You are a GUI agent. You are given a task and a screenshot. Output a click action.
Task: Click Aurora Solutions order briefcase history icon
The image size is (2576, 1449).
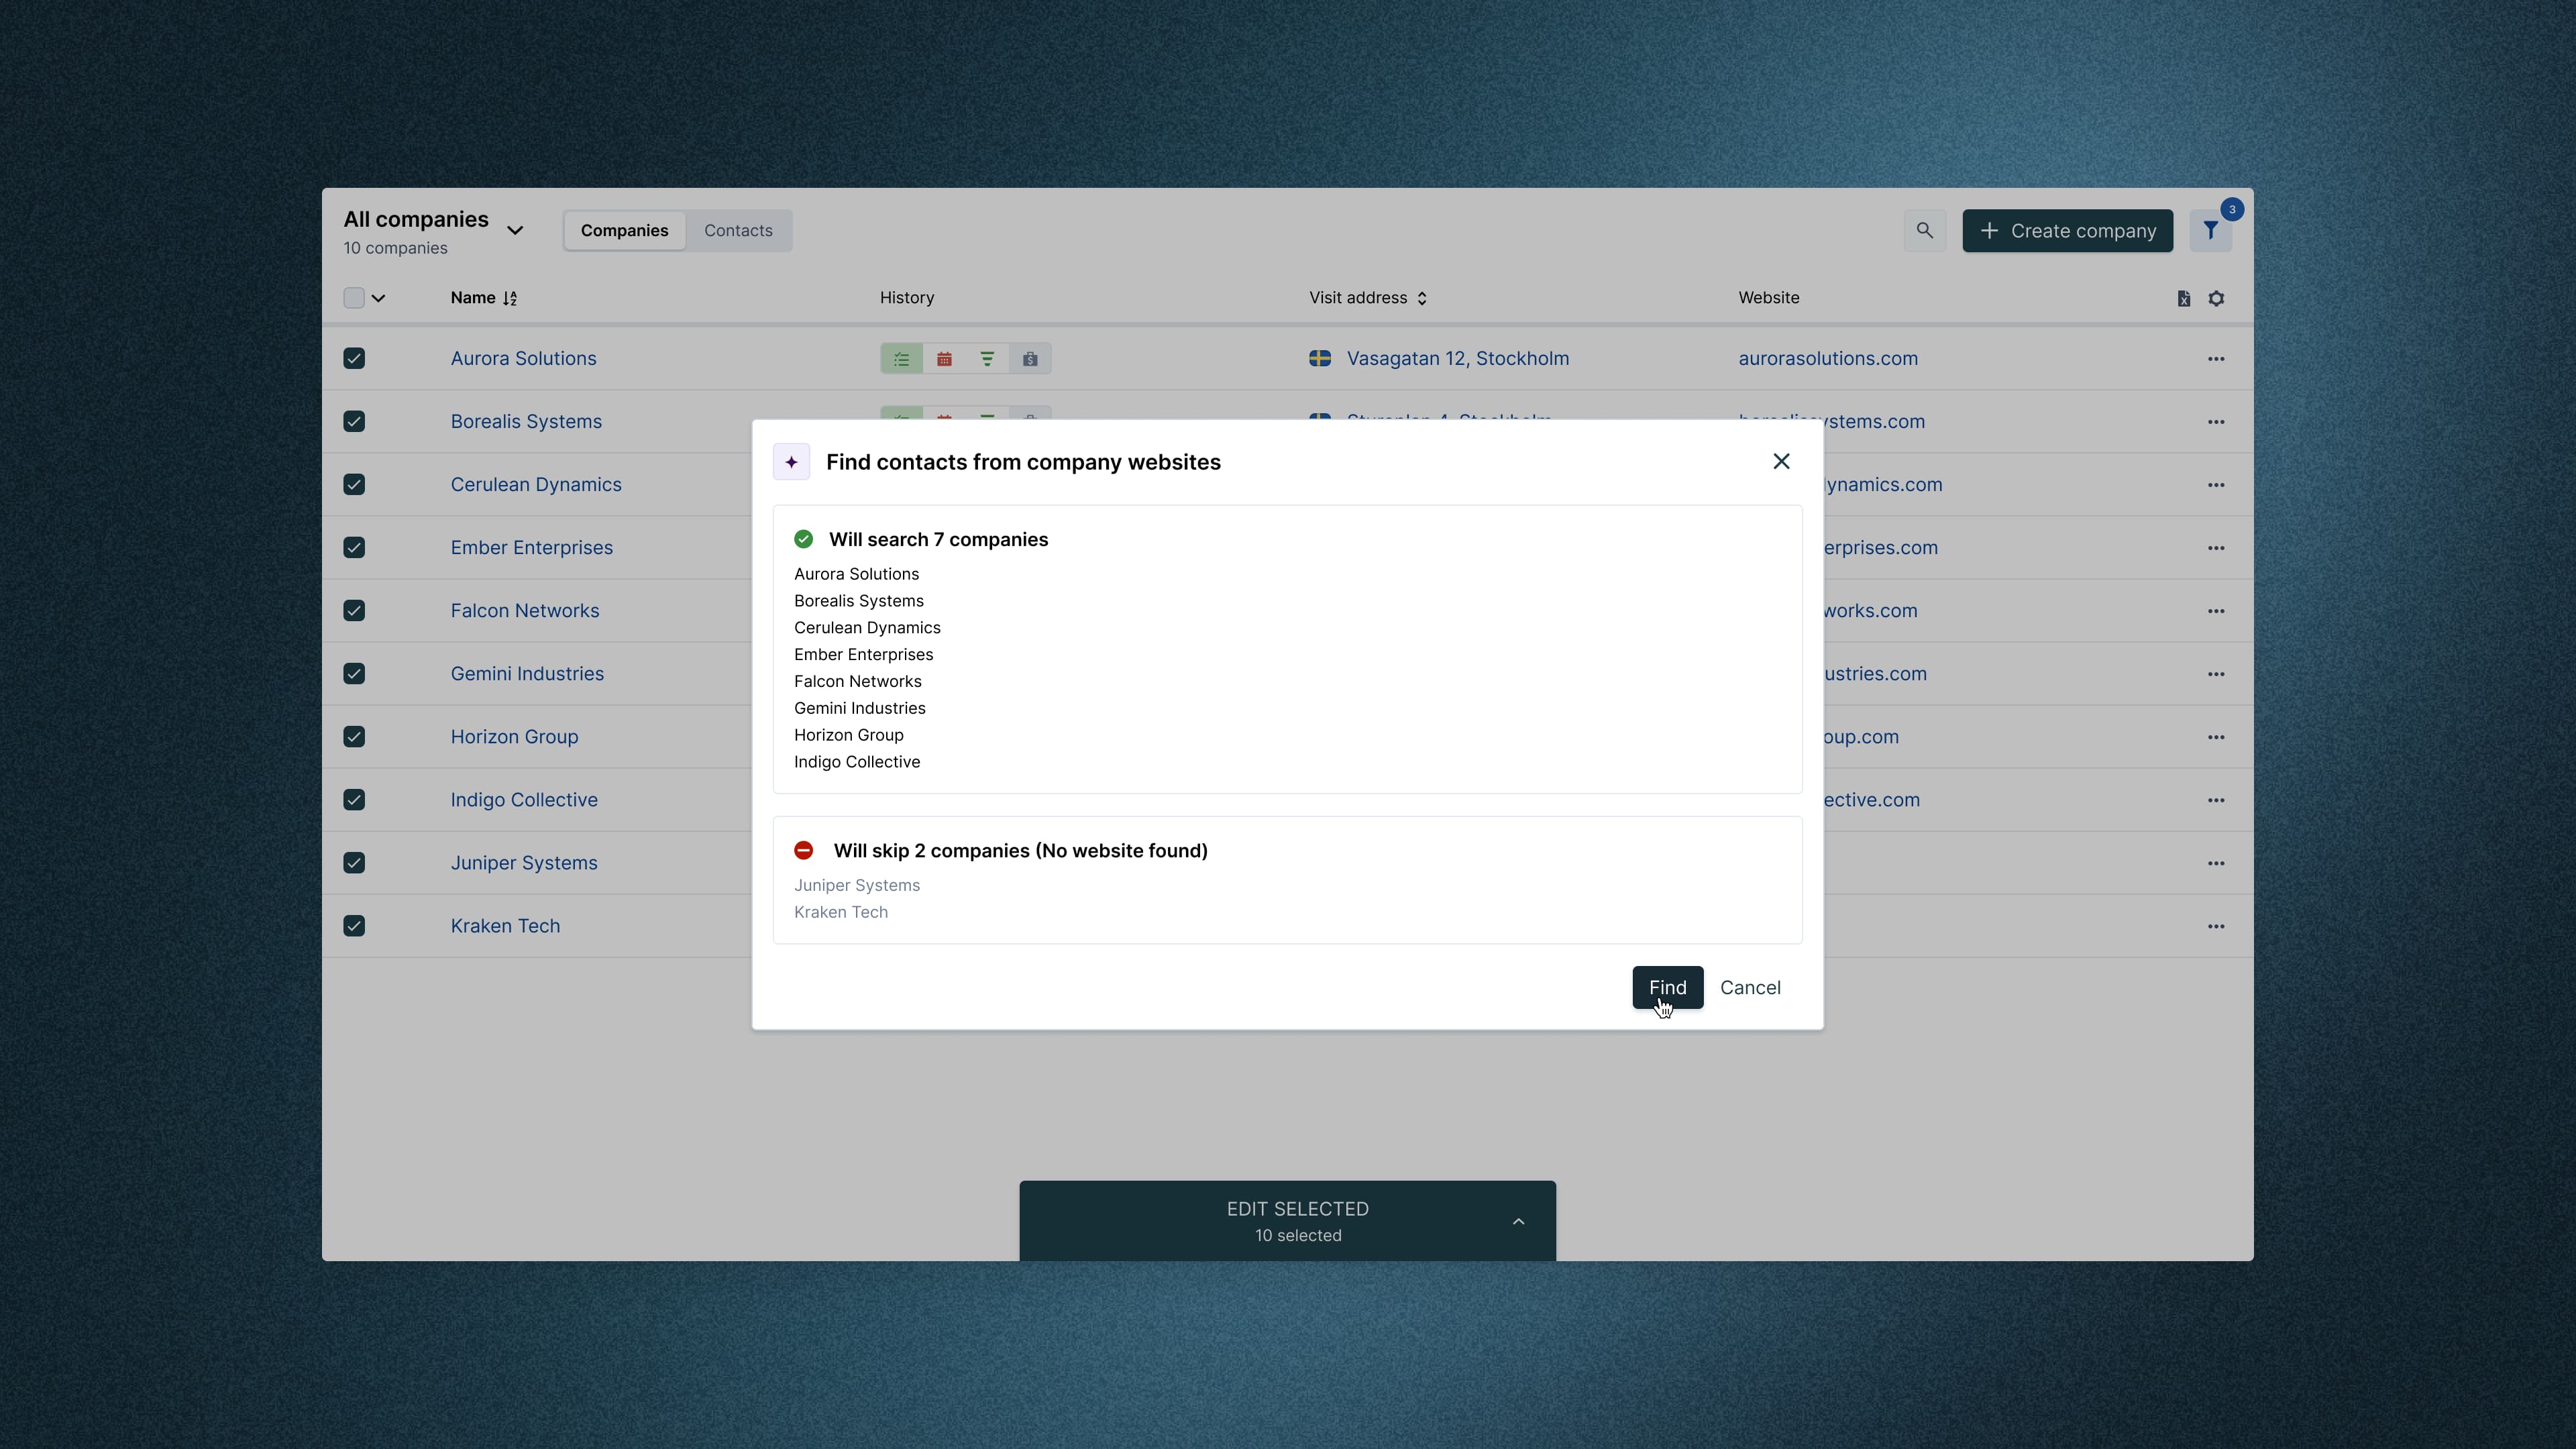pyautogui.click(x=1030, y=359)
